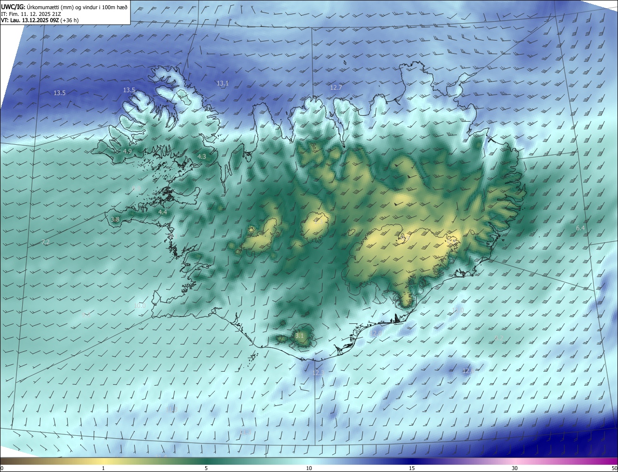The height and width of the screenshot is (472, 618).
Task: Click the 10 tick label on the colour scale
Action: [309, 469]
